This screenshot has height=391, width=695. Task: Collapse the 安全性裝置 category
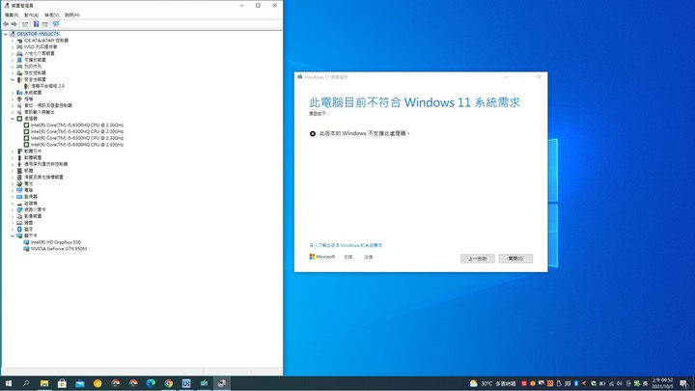13,79
